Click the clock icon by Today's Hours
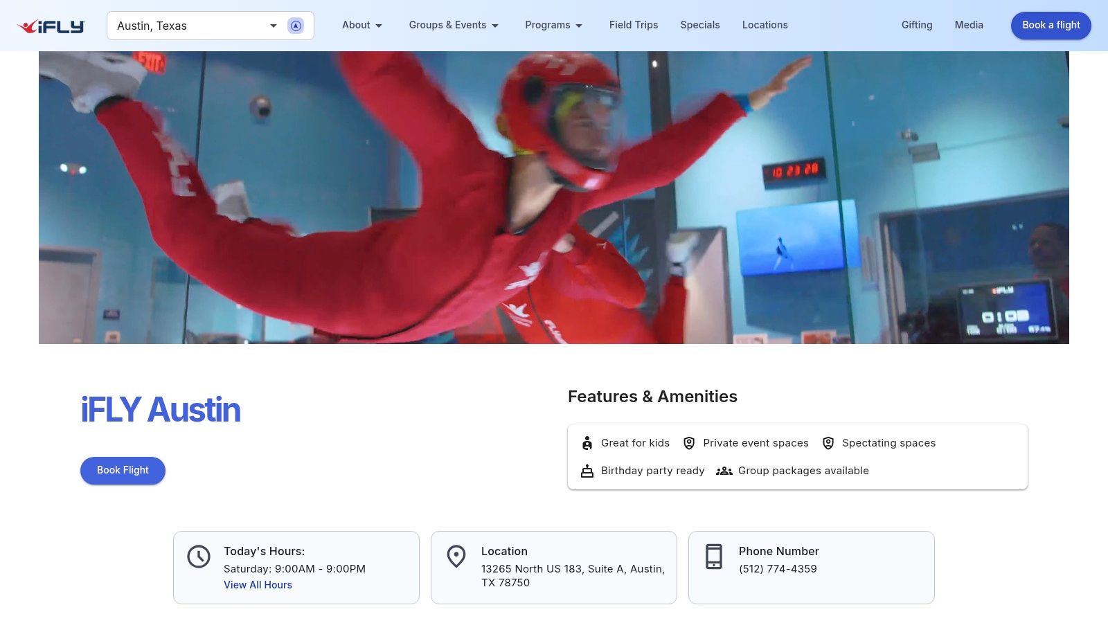This screenshot has width=1108, height=623. (199, 557)
